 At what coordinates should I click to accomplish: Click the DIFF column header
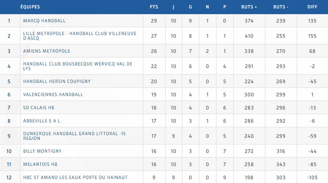point(312,7)
